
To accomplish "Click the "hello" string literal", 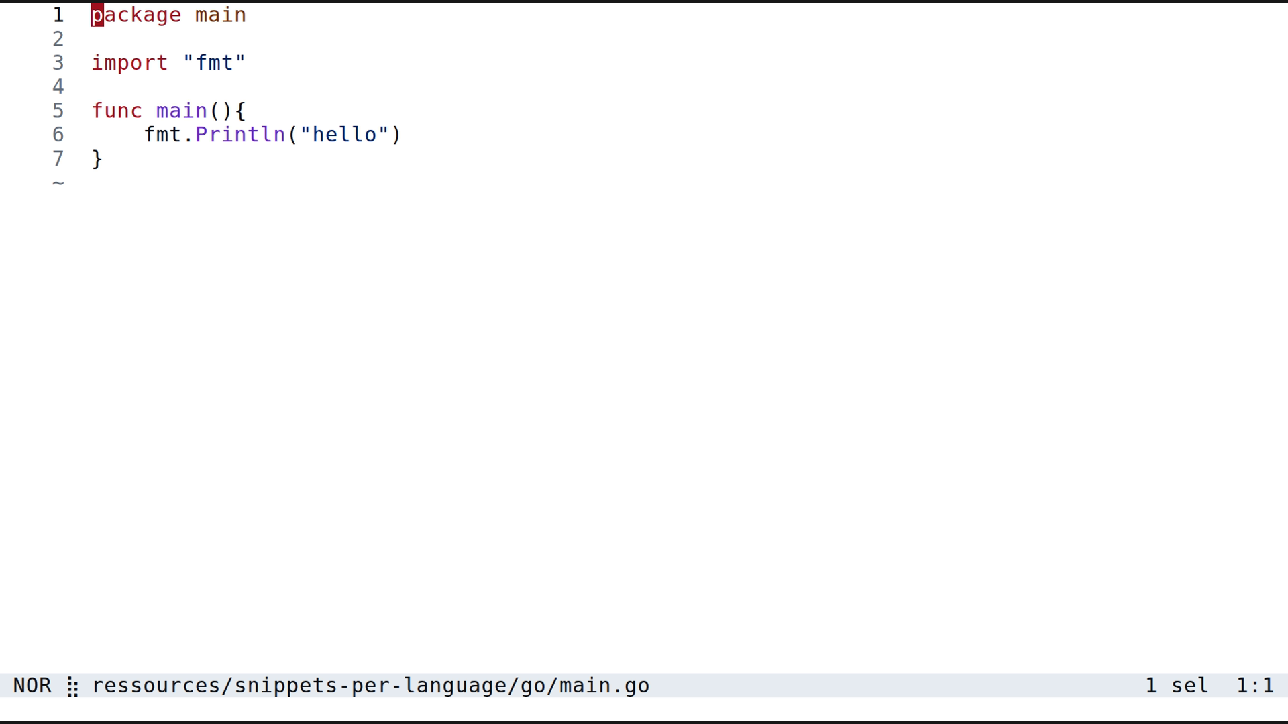I will [345, 135].
